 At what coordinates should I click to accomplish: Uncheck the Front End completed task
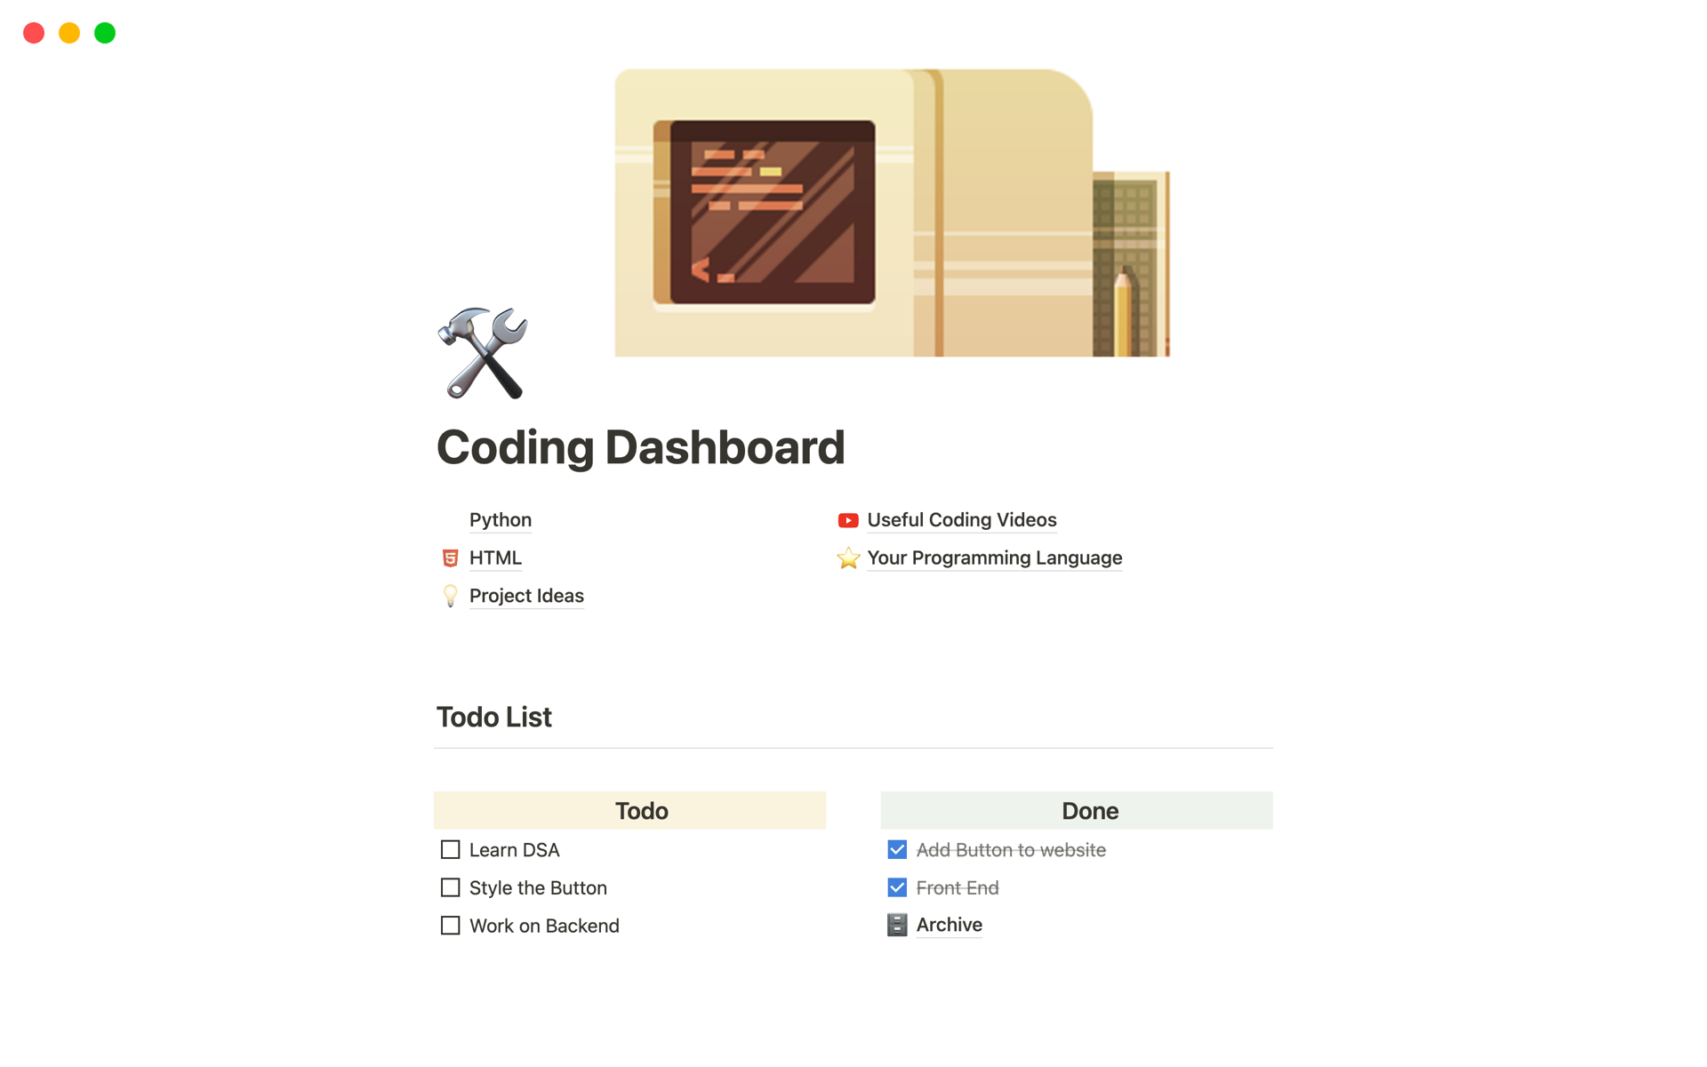pos(898,886)
